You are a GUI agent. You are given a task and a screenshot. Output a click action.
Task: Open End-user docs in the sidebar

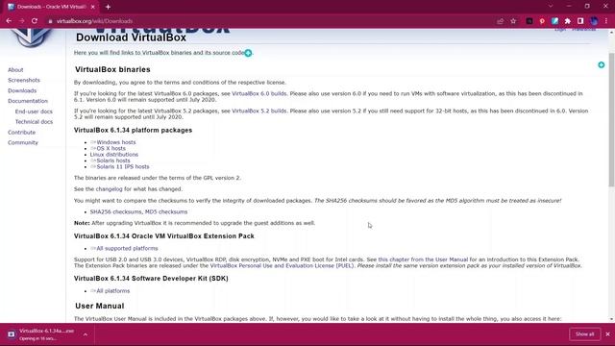pyautogui.click(x=34, y=111)
